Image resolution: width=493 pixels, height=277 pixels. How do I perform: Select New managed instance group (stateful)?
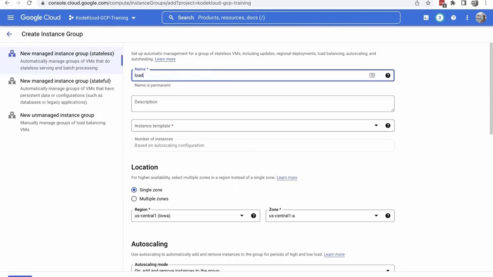click(65, 81)
